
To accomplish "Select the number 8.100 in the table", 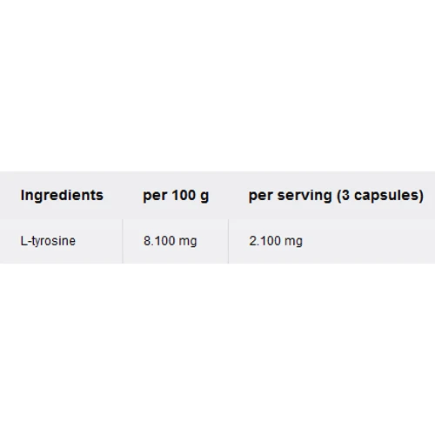I will [x=159, y=241].
